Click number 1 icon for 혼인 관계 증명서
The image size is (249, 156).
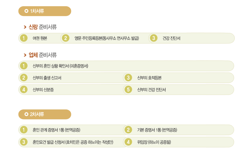pyautogui.click(x=23, y=130)
